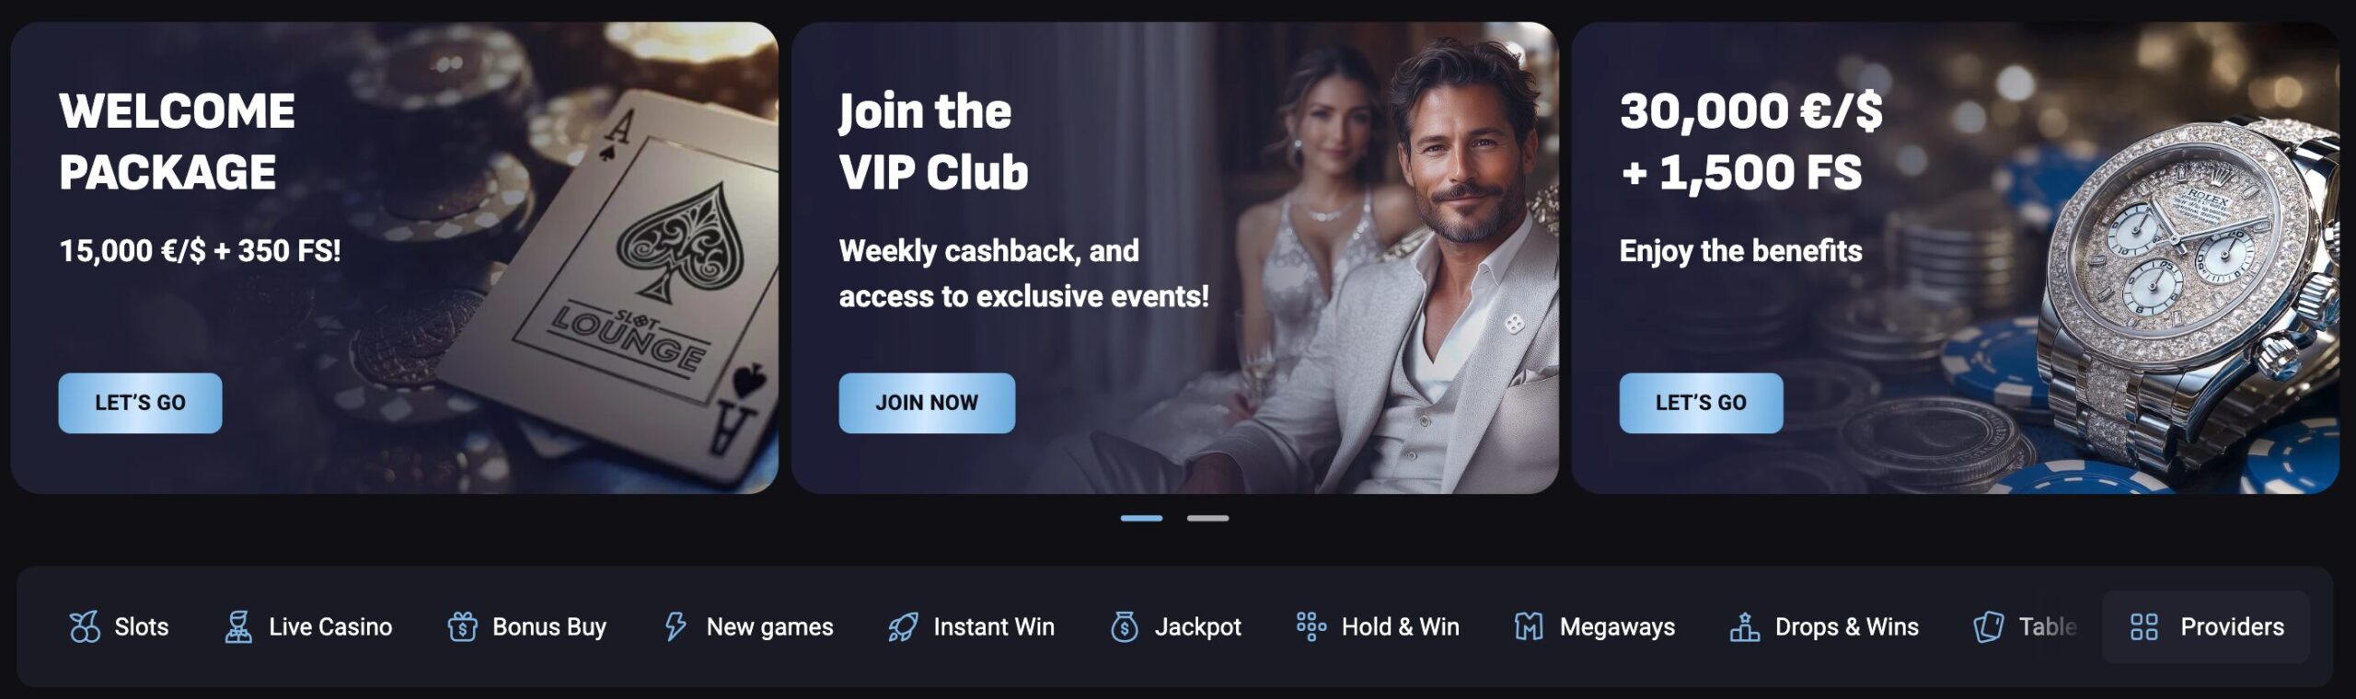Click the dots icon for Hold & Win
2356x699 pixels.
coord(1311,626)
